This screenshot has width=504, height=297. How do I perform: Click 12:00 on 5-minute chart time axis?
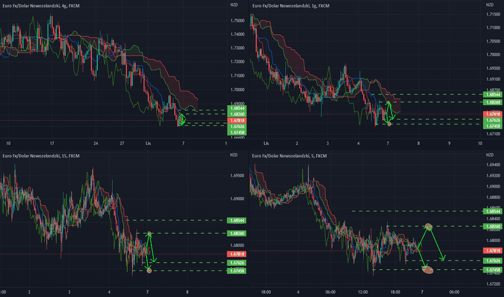coord(362,292)
